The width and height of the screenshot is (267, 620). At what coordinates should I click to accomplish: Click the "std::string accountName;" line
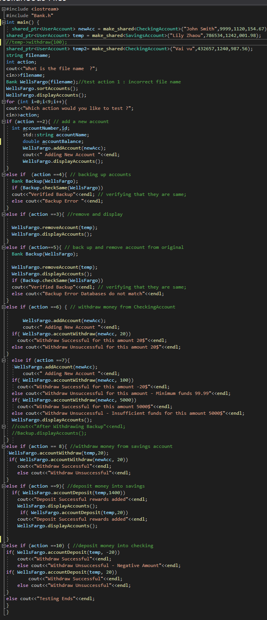click(x=56, y=135)
